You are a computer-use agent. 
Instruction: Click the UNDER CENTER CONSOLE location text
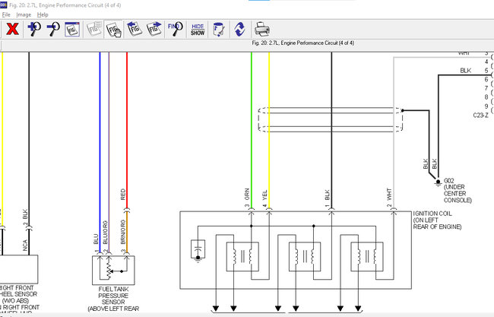[x=458, y=194]
